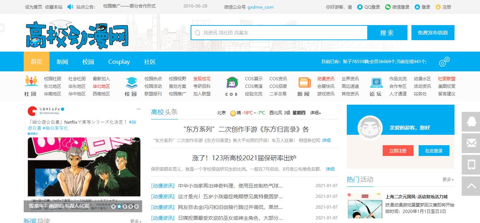Open the 校园推广 announcement link
This screenshot has width=480, height=223.
[130, 6]
